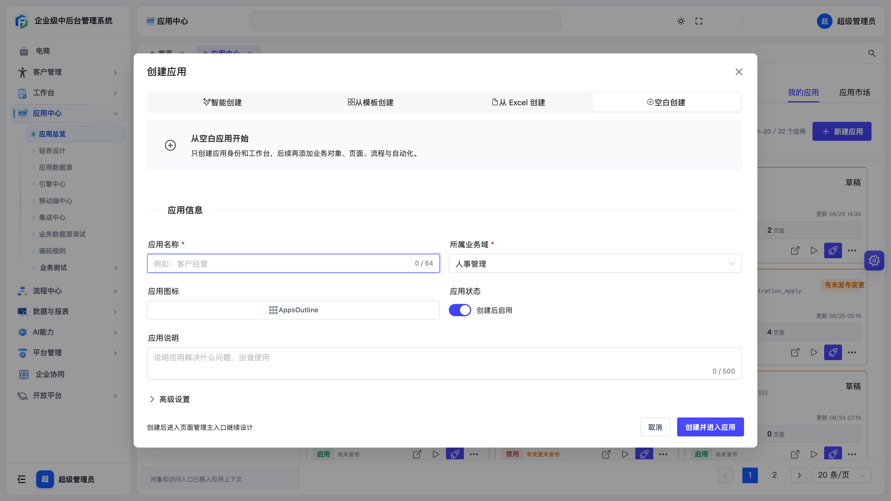This screenshot has height=501, width=891.
Task: Open 引擎中心 in the sidebar
Action: pos(52,184)
